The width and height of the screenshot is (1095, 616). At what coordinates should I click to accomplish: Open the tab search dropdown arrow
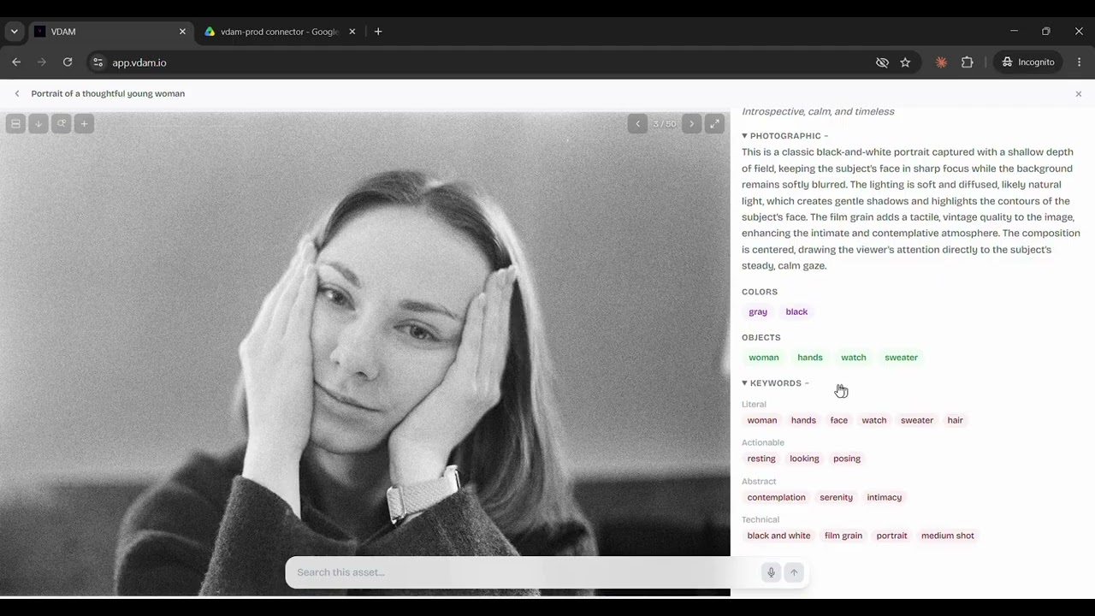pos(14,32)
